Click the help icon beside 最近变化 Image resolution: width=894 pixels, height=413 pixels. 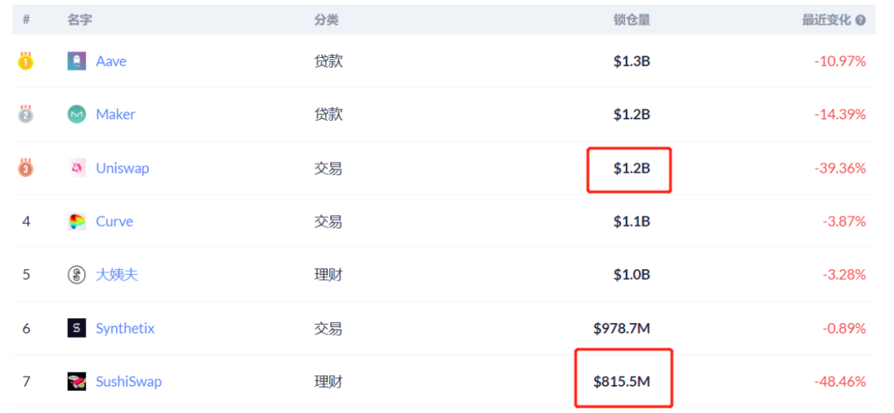pyautogui.click(x=861, y=21)
